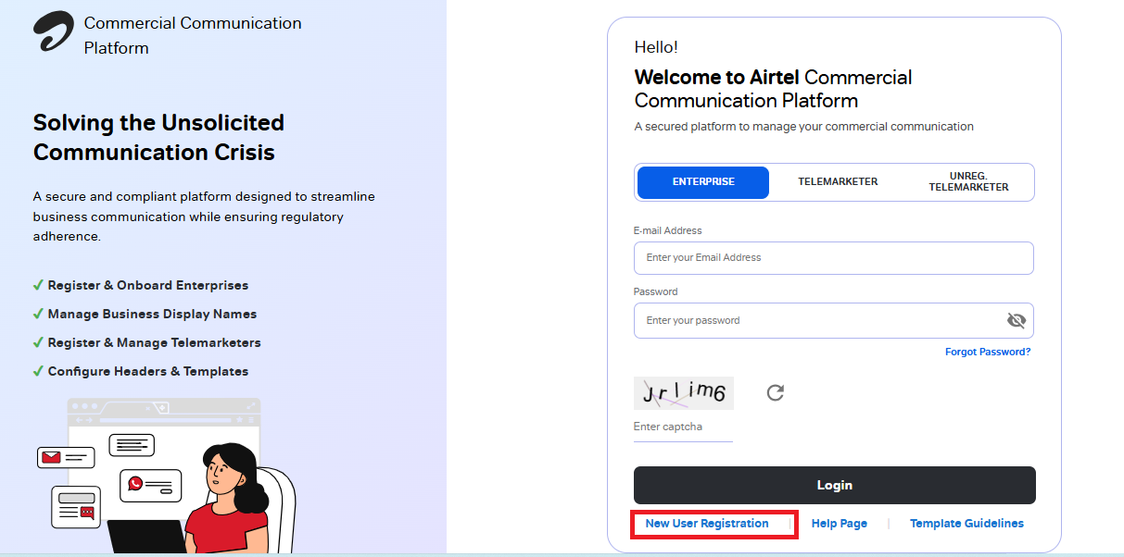Select the ENTERPRISE tab
Screen dimensions: 1124x557
click(x=701, y=181)
